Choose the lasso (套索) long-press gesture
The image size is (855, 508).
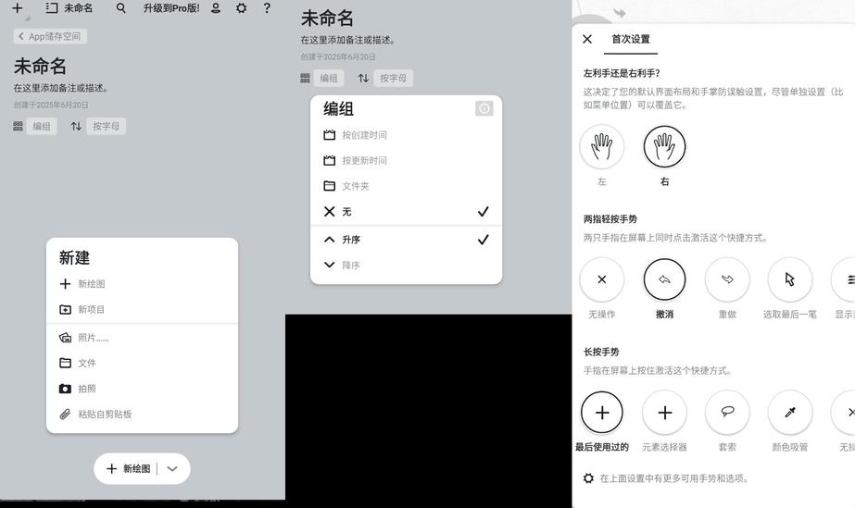(x=727, y=413)
